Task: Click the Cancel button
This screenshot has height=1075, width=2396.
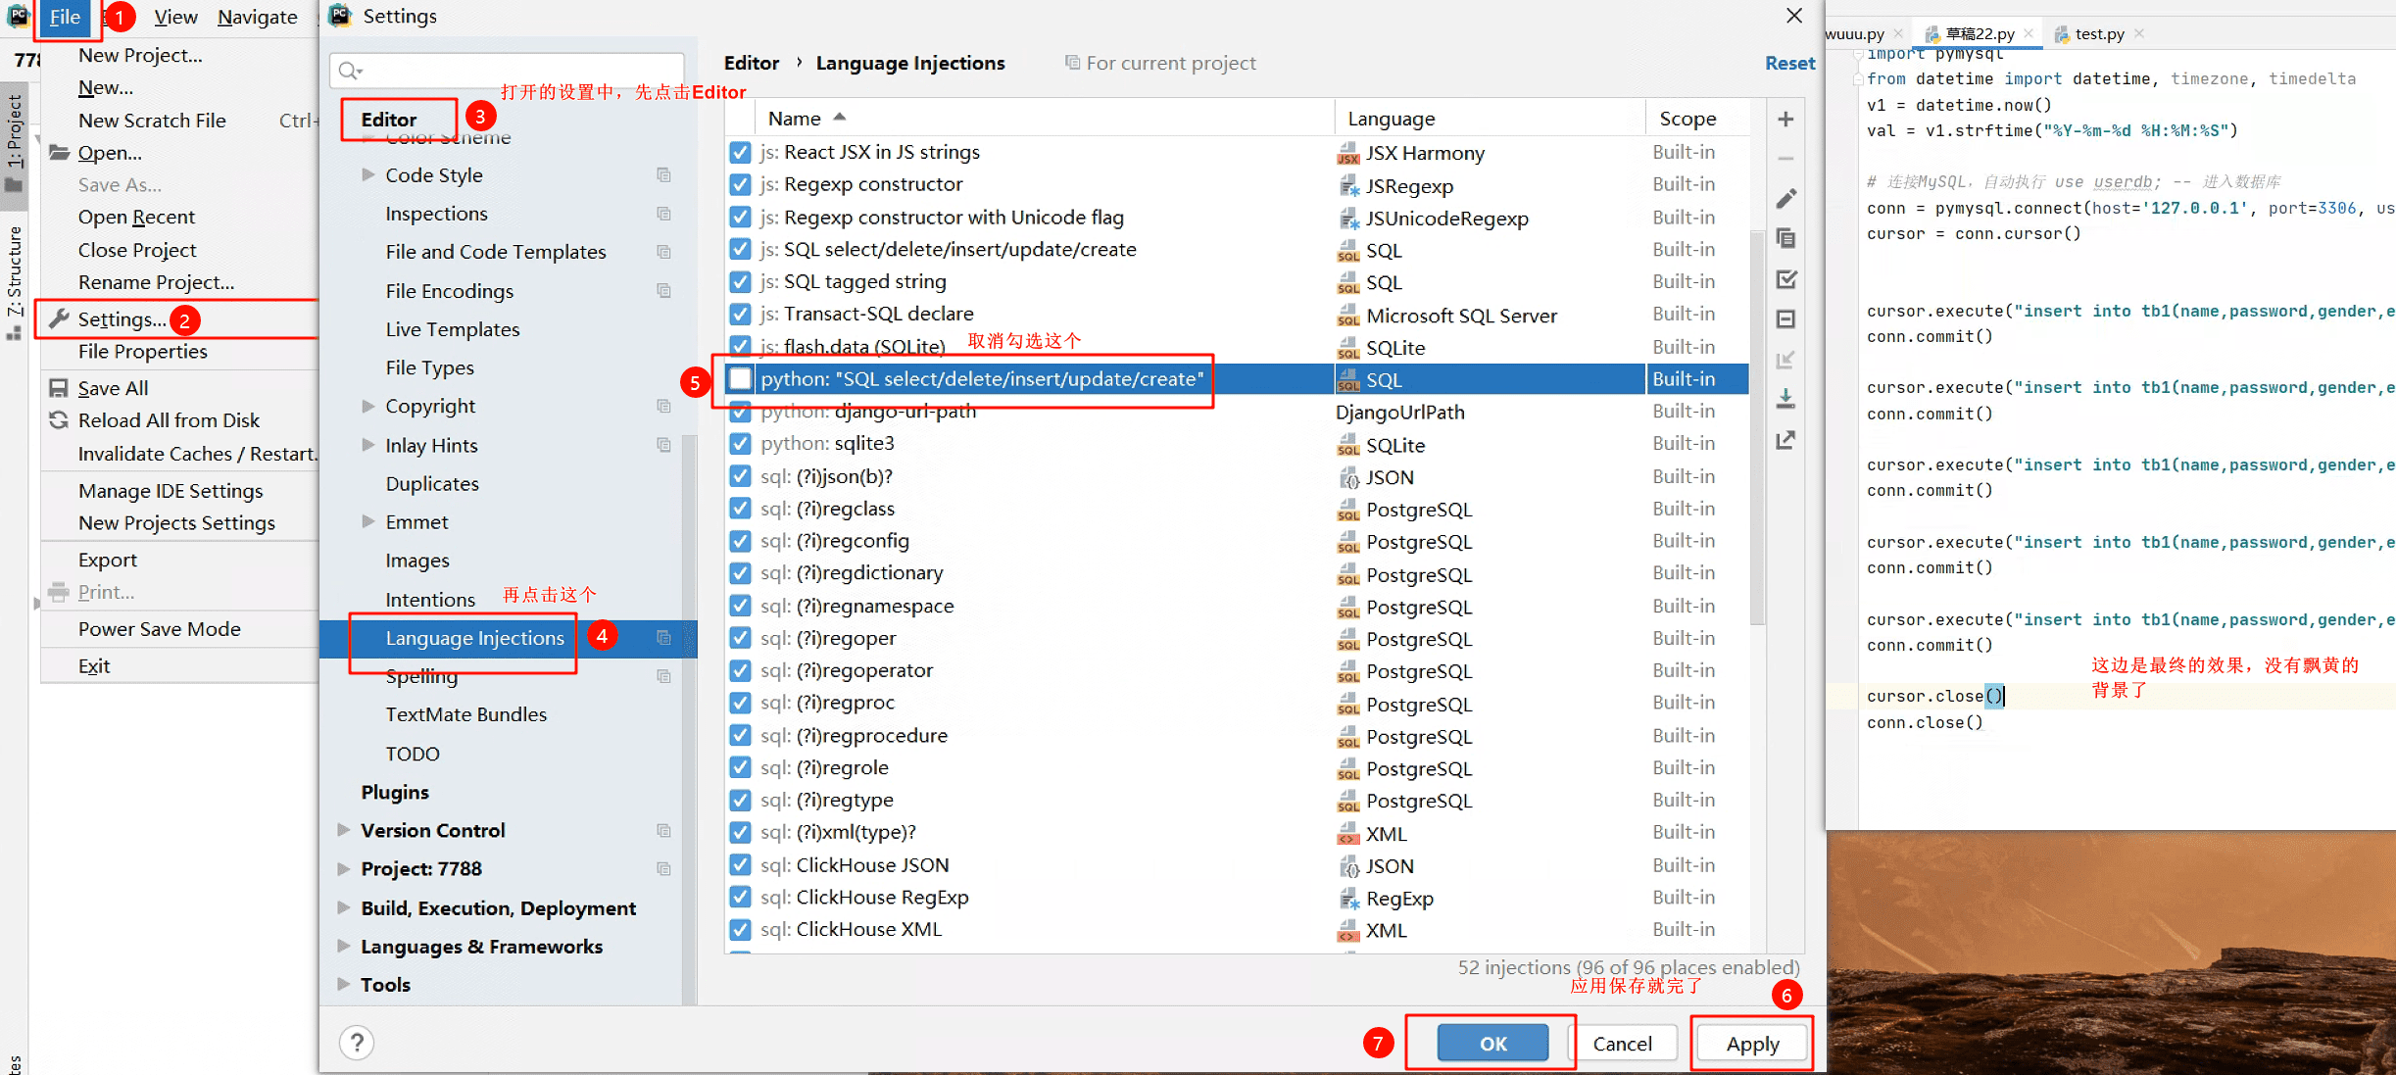Action: [x=1622, y=1044]
